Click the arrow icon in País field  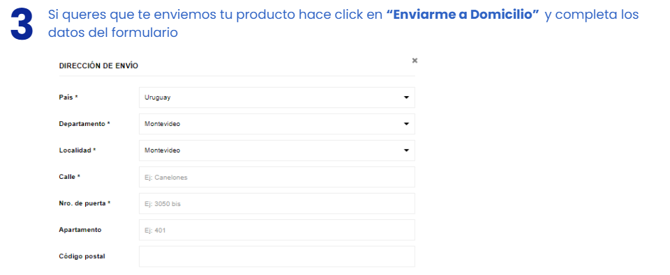coord(406,97)
